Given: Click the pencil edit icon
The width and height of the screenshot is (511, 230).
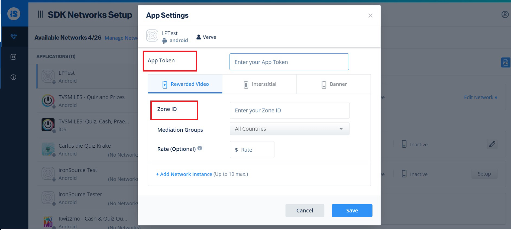Looking at the screenshot, I should pyautogui.click(x=492, y=144).
